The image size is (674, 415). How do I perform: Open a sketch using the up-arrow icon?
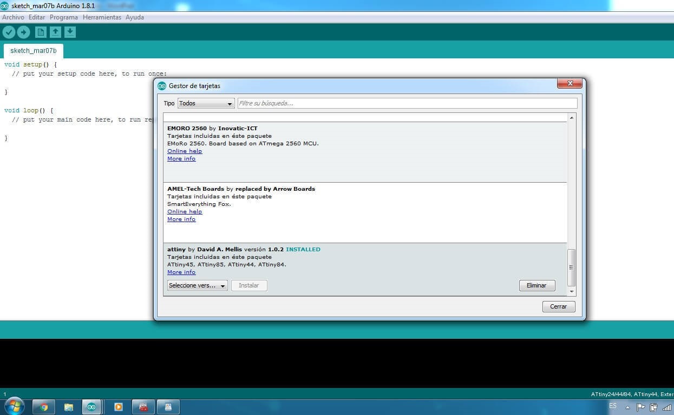55,32
